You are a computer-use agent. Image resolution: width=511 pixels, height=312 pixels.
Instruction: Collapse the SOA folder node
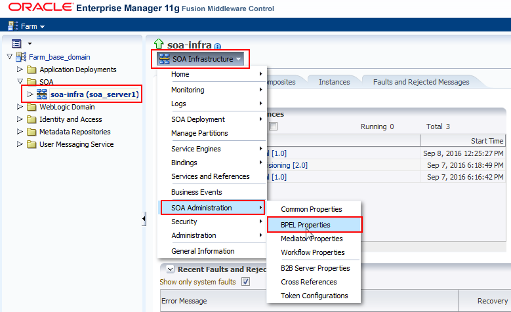[20, 81]
